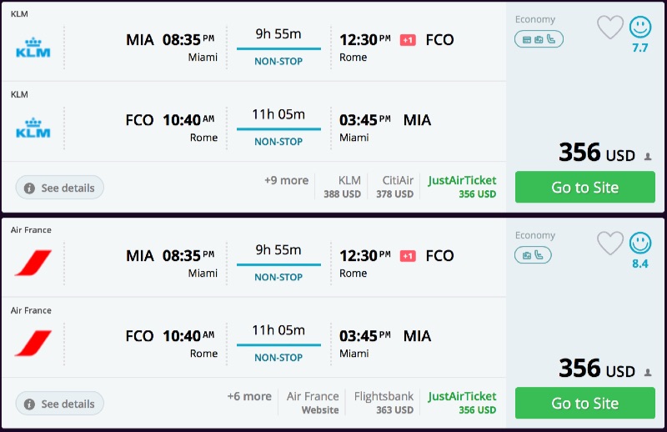The image size is (667, 432).
Task: Click the KLM fare amenities icons badge
Action: pyautogui.click(x=539, y=39)
